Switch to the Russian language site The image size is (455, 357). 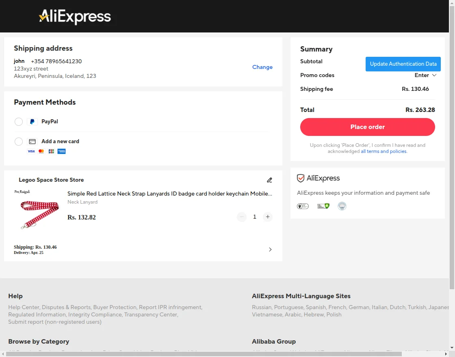click(x=262, y=307)
